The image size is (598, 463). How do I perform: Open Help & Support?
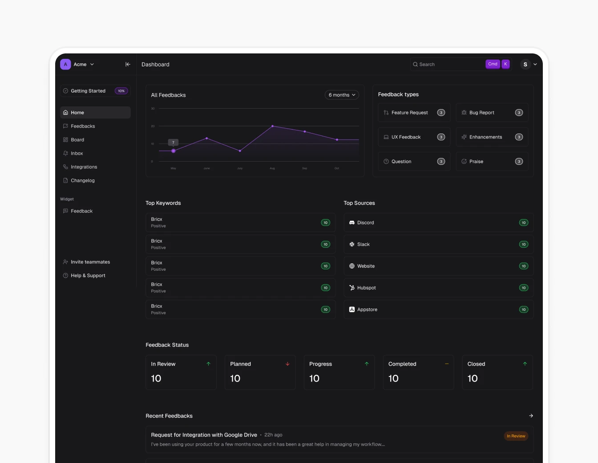click(x=88, y=275)
